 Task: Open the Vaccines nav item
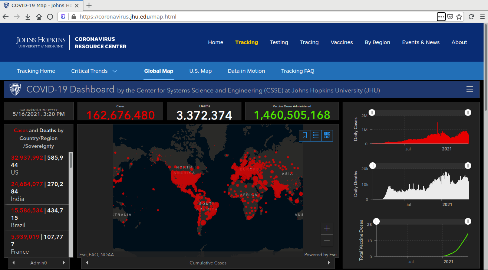342,42
